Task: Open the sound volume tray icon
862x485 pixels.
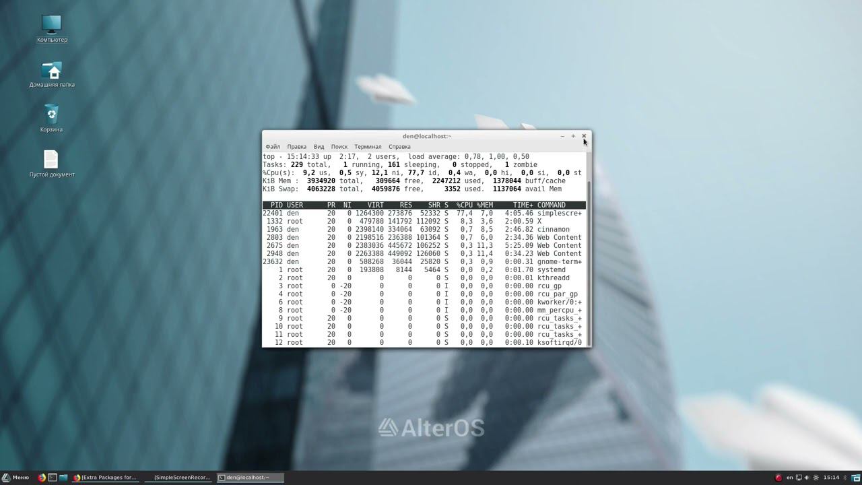Action: coord(807,478)
